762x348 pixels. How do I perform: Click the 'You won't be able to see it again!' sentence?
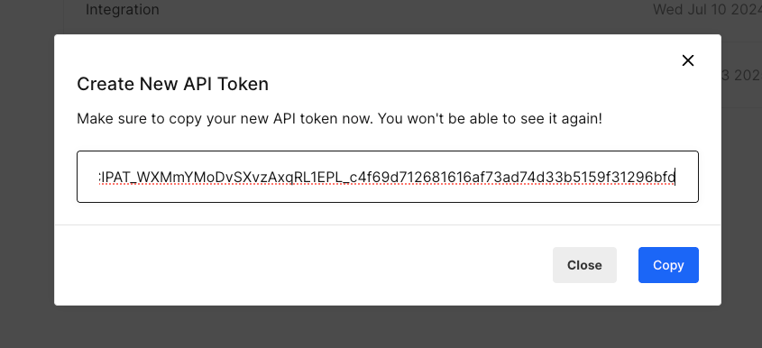coord(490,119)
